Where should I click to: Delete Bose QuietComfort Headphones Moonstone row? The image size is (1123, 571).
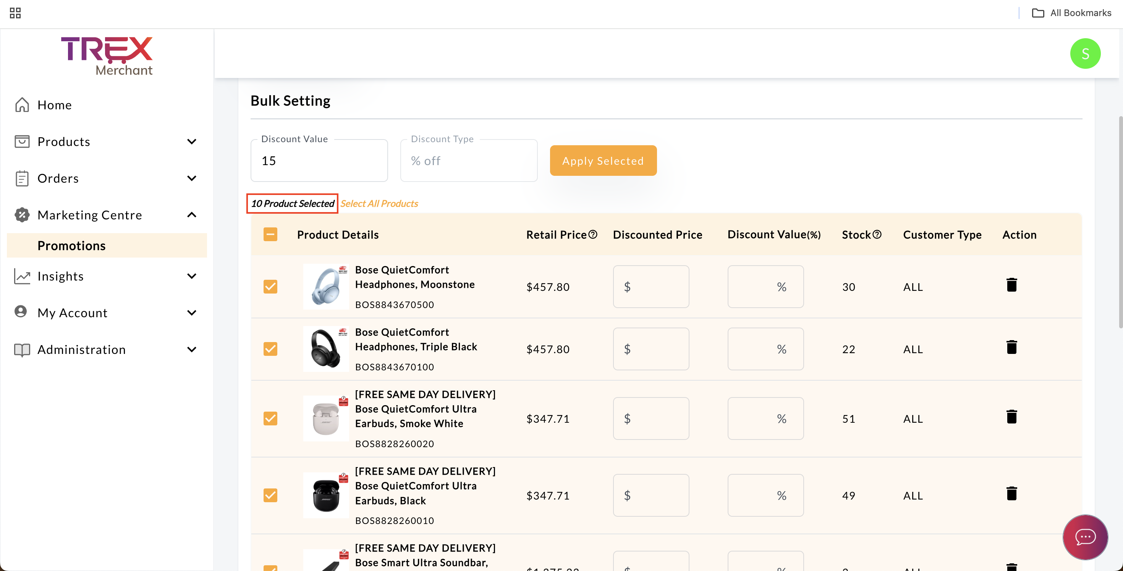click(x=1011, y=285)
